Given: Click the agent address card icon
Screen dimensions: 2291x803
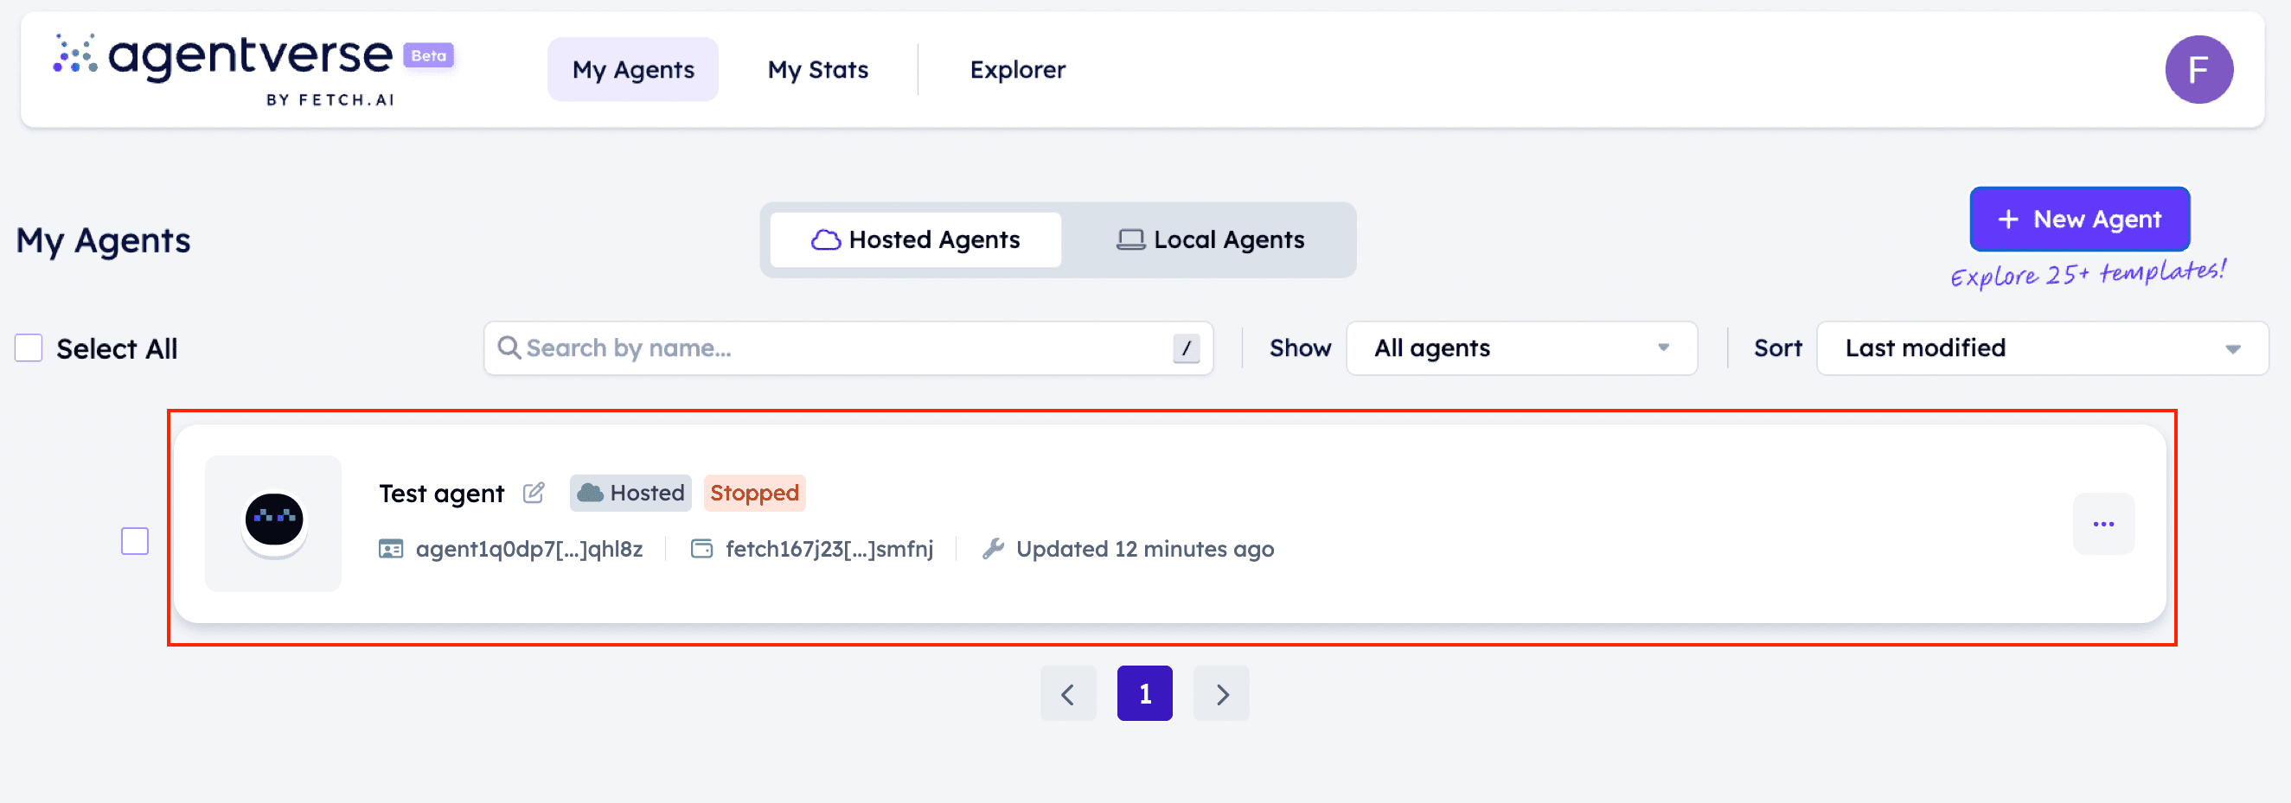Looking at the screenshot, I should pyautogui.click(x=390, y=549).
